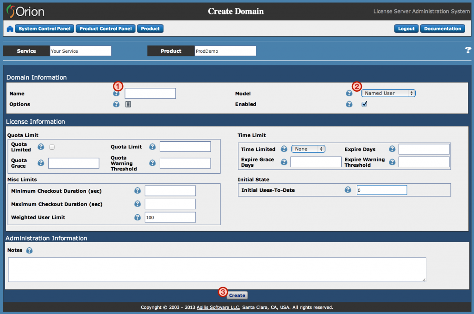Click the large question mark near Product field

pos(468,50)
